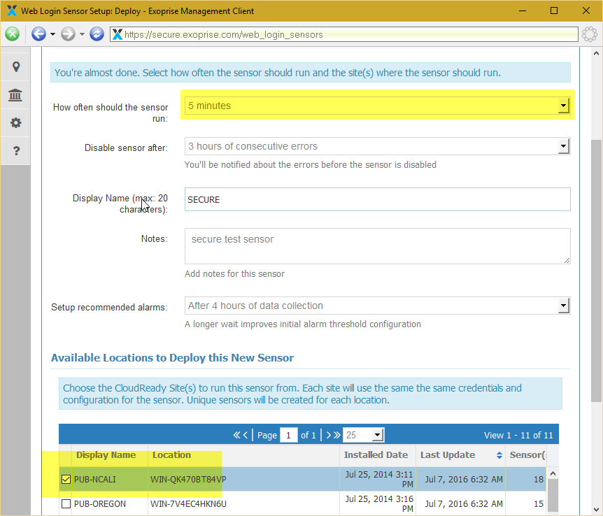Screen dimensions: 603x516
Task: Open the forward history dropdown arrow
Action: [x=82, y=34]
